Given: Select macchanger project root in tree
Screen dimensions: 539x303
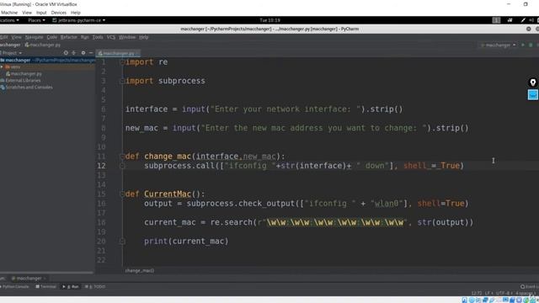Looking at the screenshot, I should tap(47, 60).
